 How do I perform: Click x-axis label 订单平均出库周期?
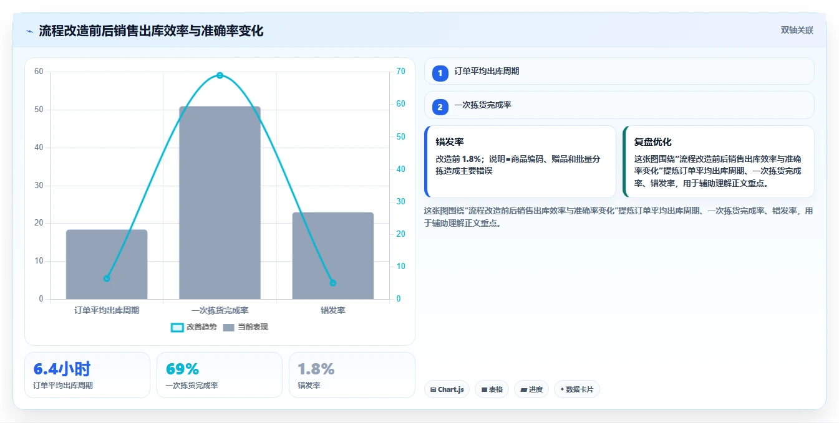107,310
